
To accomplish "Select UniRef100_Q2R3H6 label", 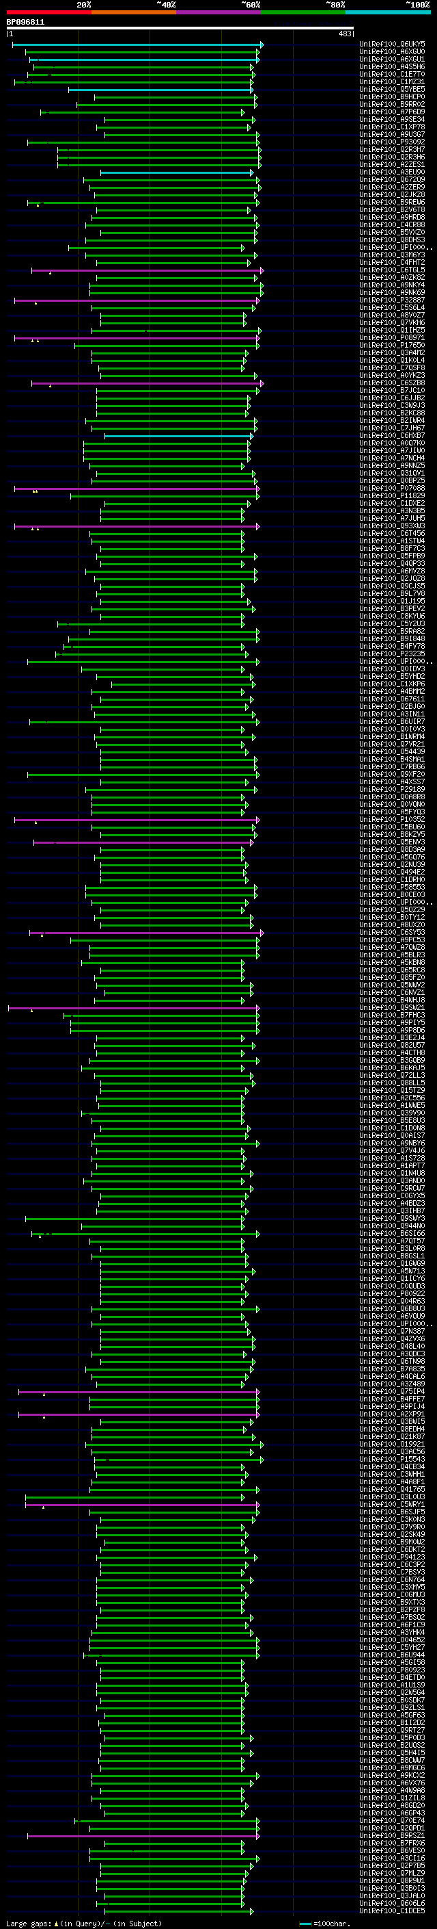I will pos(392,157).
